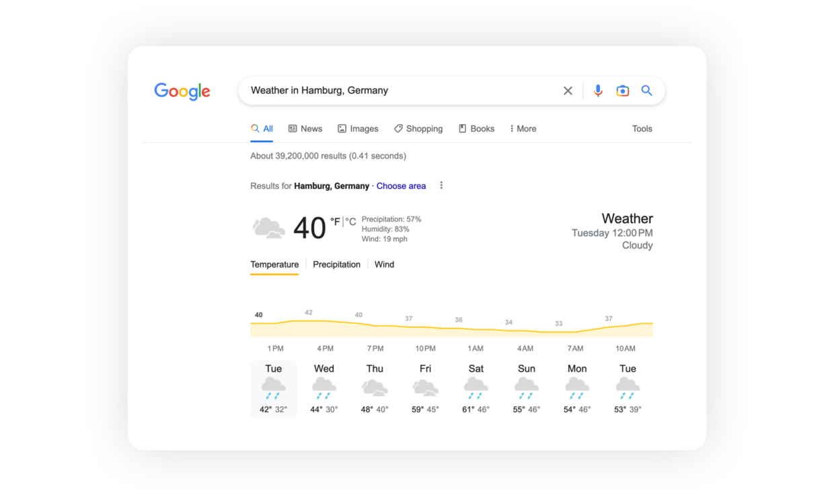The width and height of the screenshot is (834, 496).
Task: Open the three-dot results options menu
Action: [x=441, y=185]
